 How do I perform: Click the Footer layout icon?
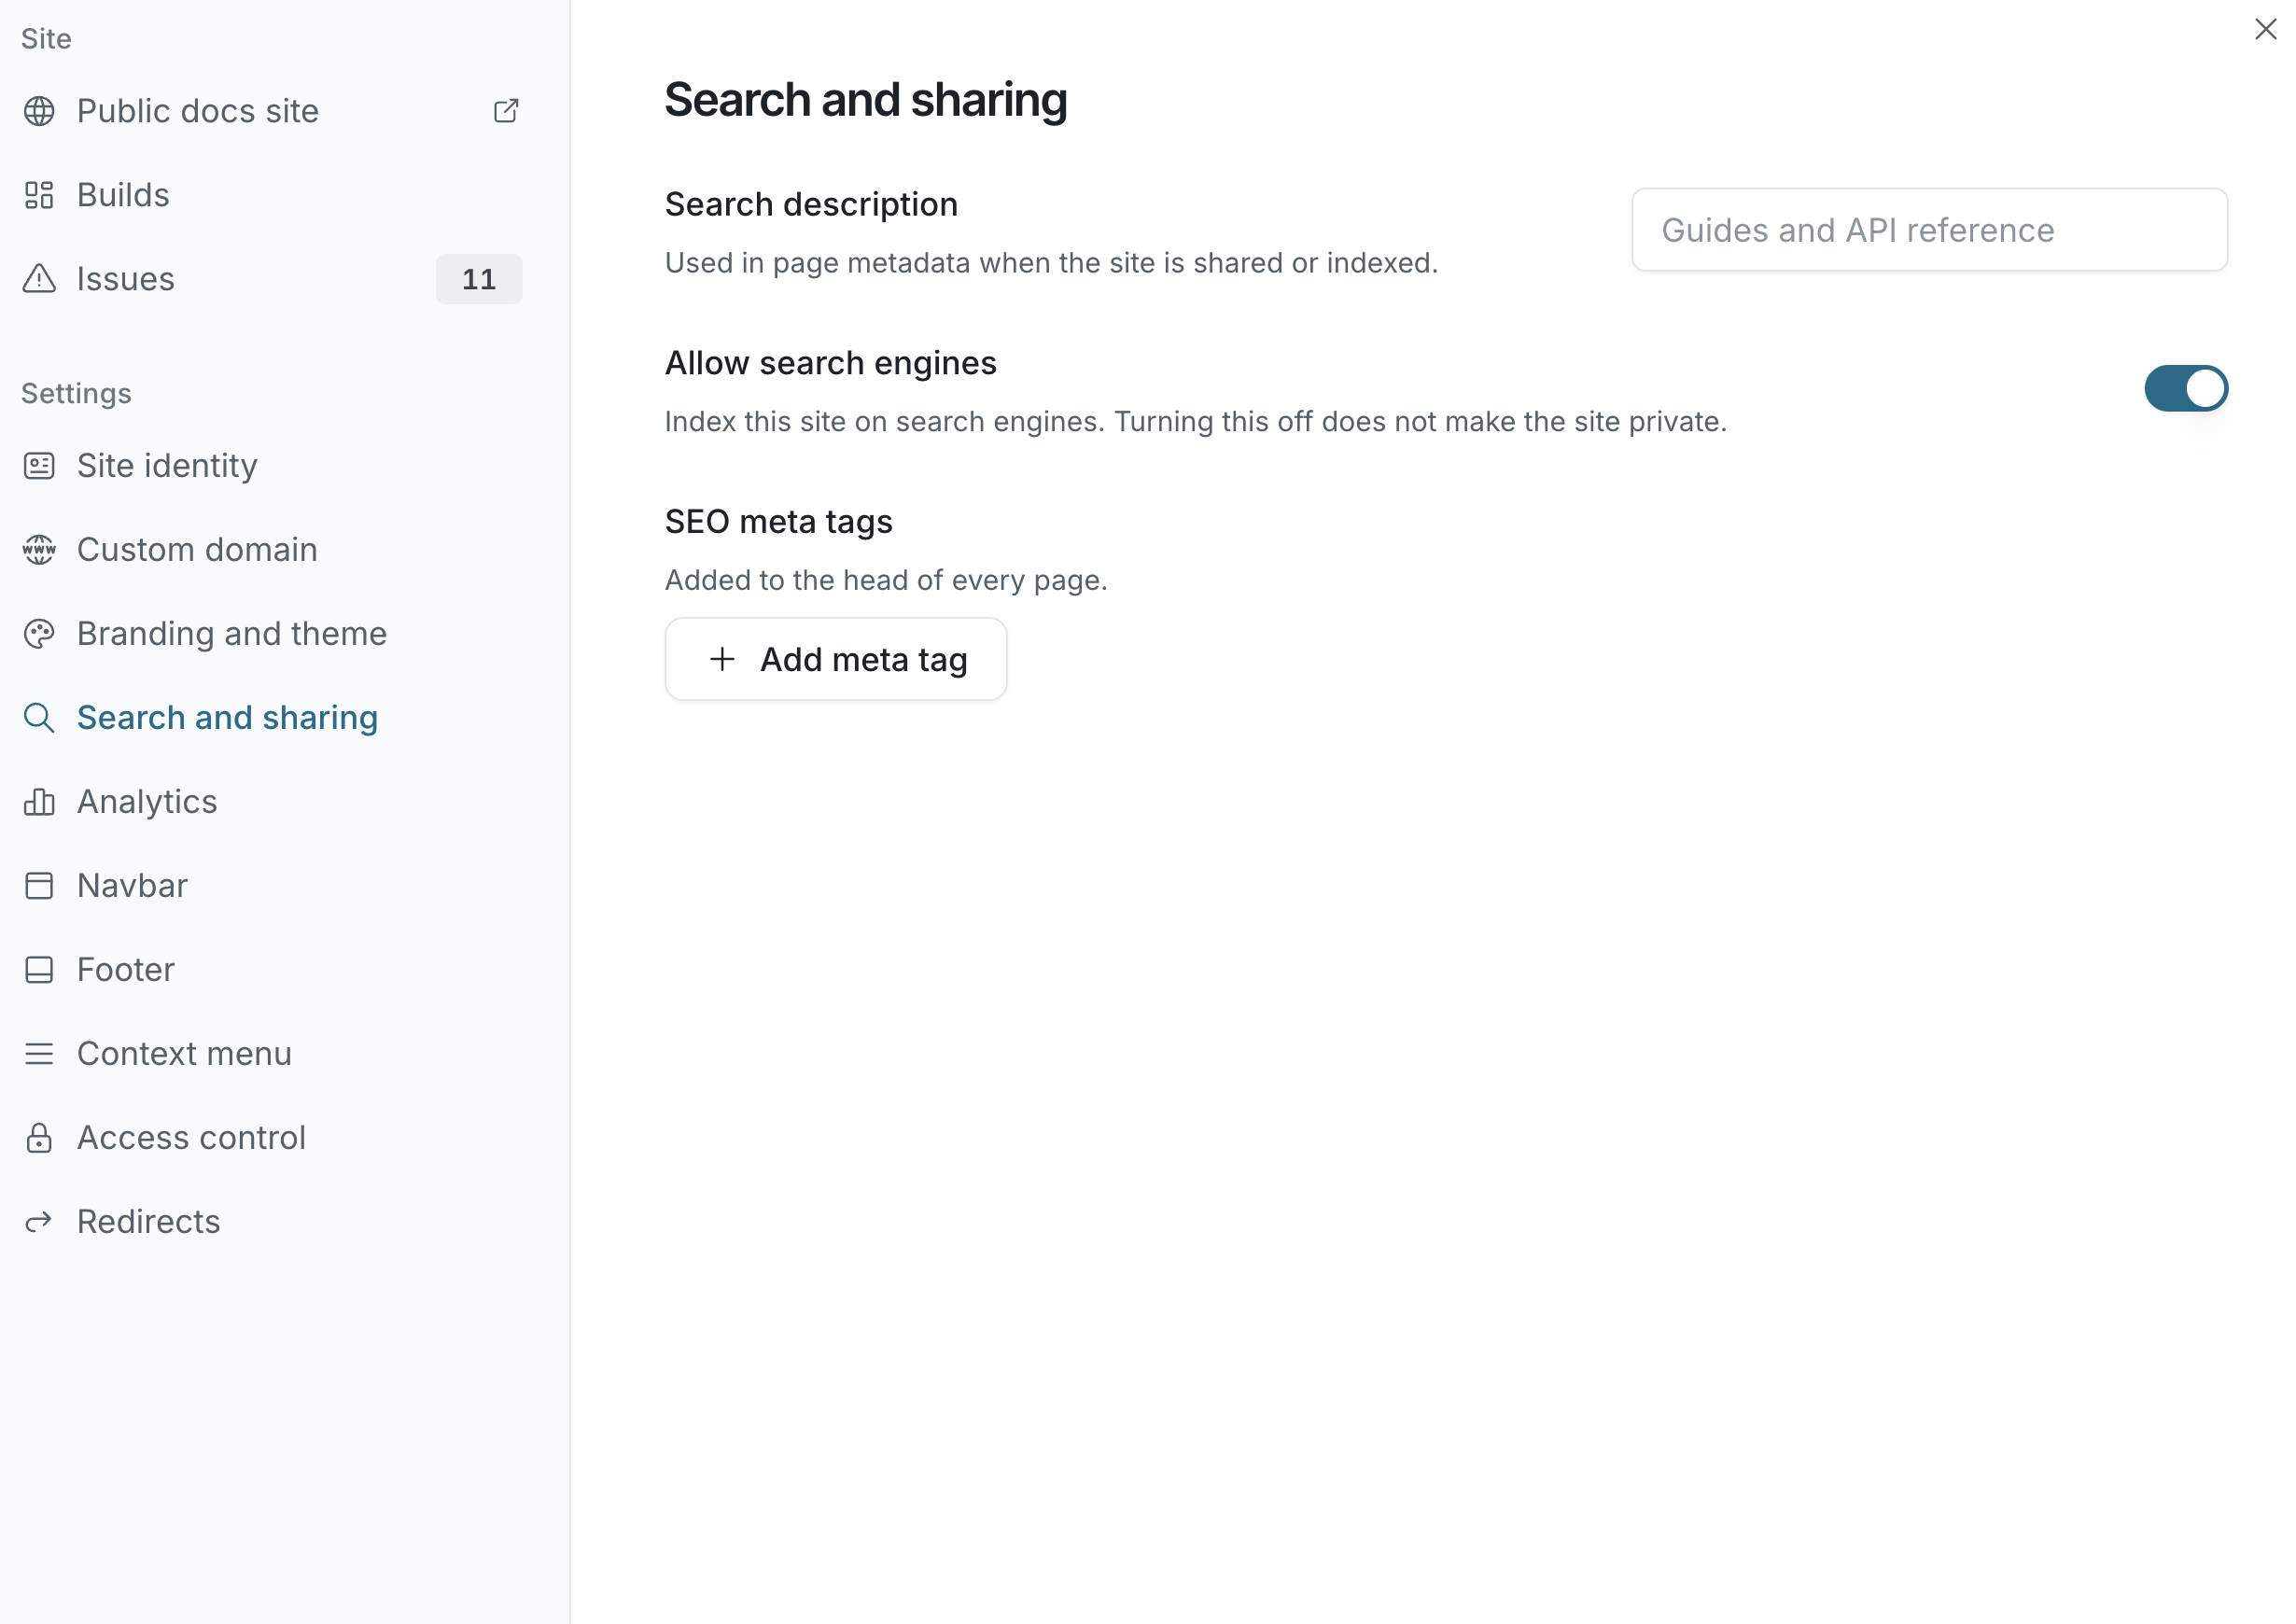(x=39, y=970)
